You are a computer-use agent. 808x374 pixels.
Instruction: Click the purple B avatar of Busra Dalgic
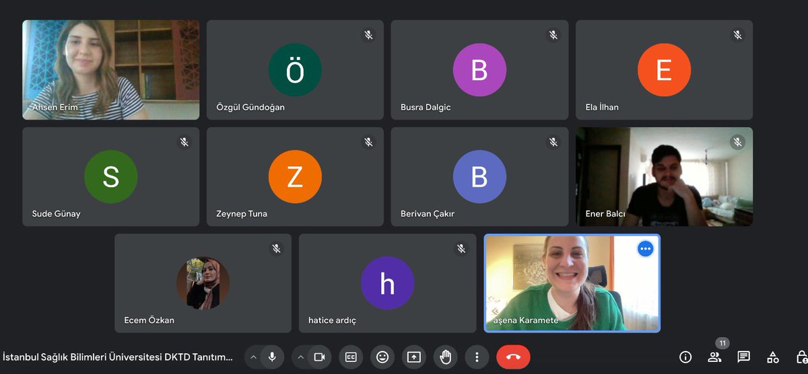click(479, 70)
